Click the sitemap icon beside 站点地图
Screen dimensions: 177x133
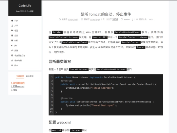pos(12,60)
